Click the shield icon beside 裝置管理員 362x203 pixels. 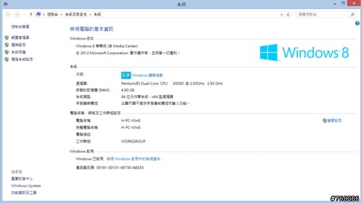[x=7, y=38]
